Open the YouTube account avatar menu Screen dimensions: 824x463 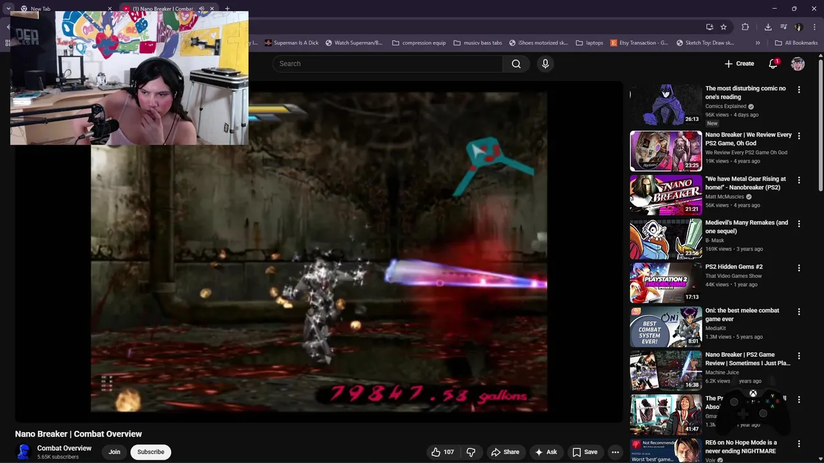click(798, 64)
